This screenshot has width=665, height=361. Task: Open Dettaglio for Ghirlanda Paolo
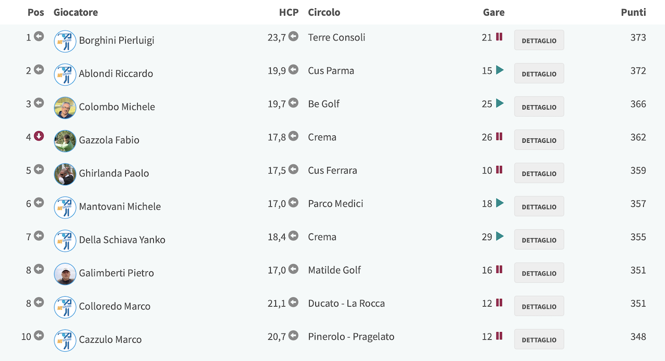click(539, 173)
